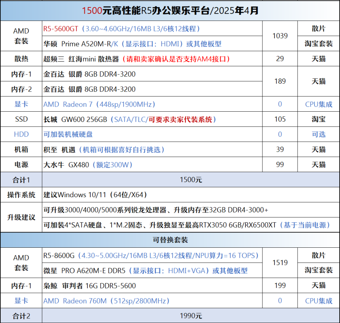Click the price 0 in Radeon 7 row
Viewport: 340px width, 323px height.
click(280, 104)
